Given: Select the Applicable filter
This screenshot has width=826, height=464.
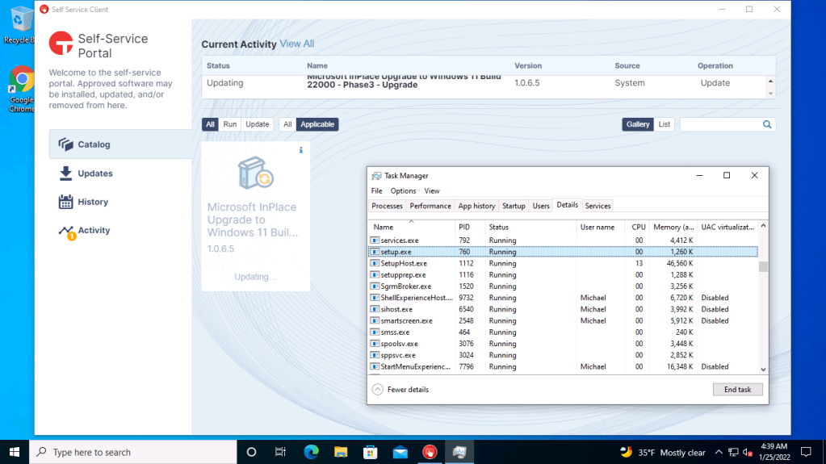Looking at the screenshot, I should 317,124.
